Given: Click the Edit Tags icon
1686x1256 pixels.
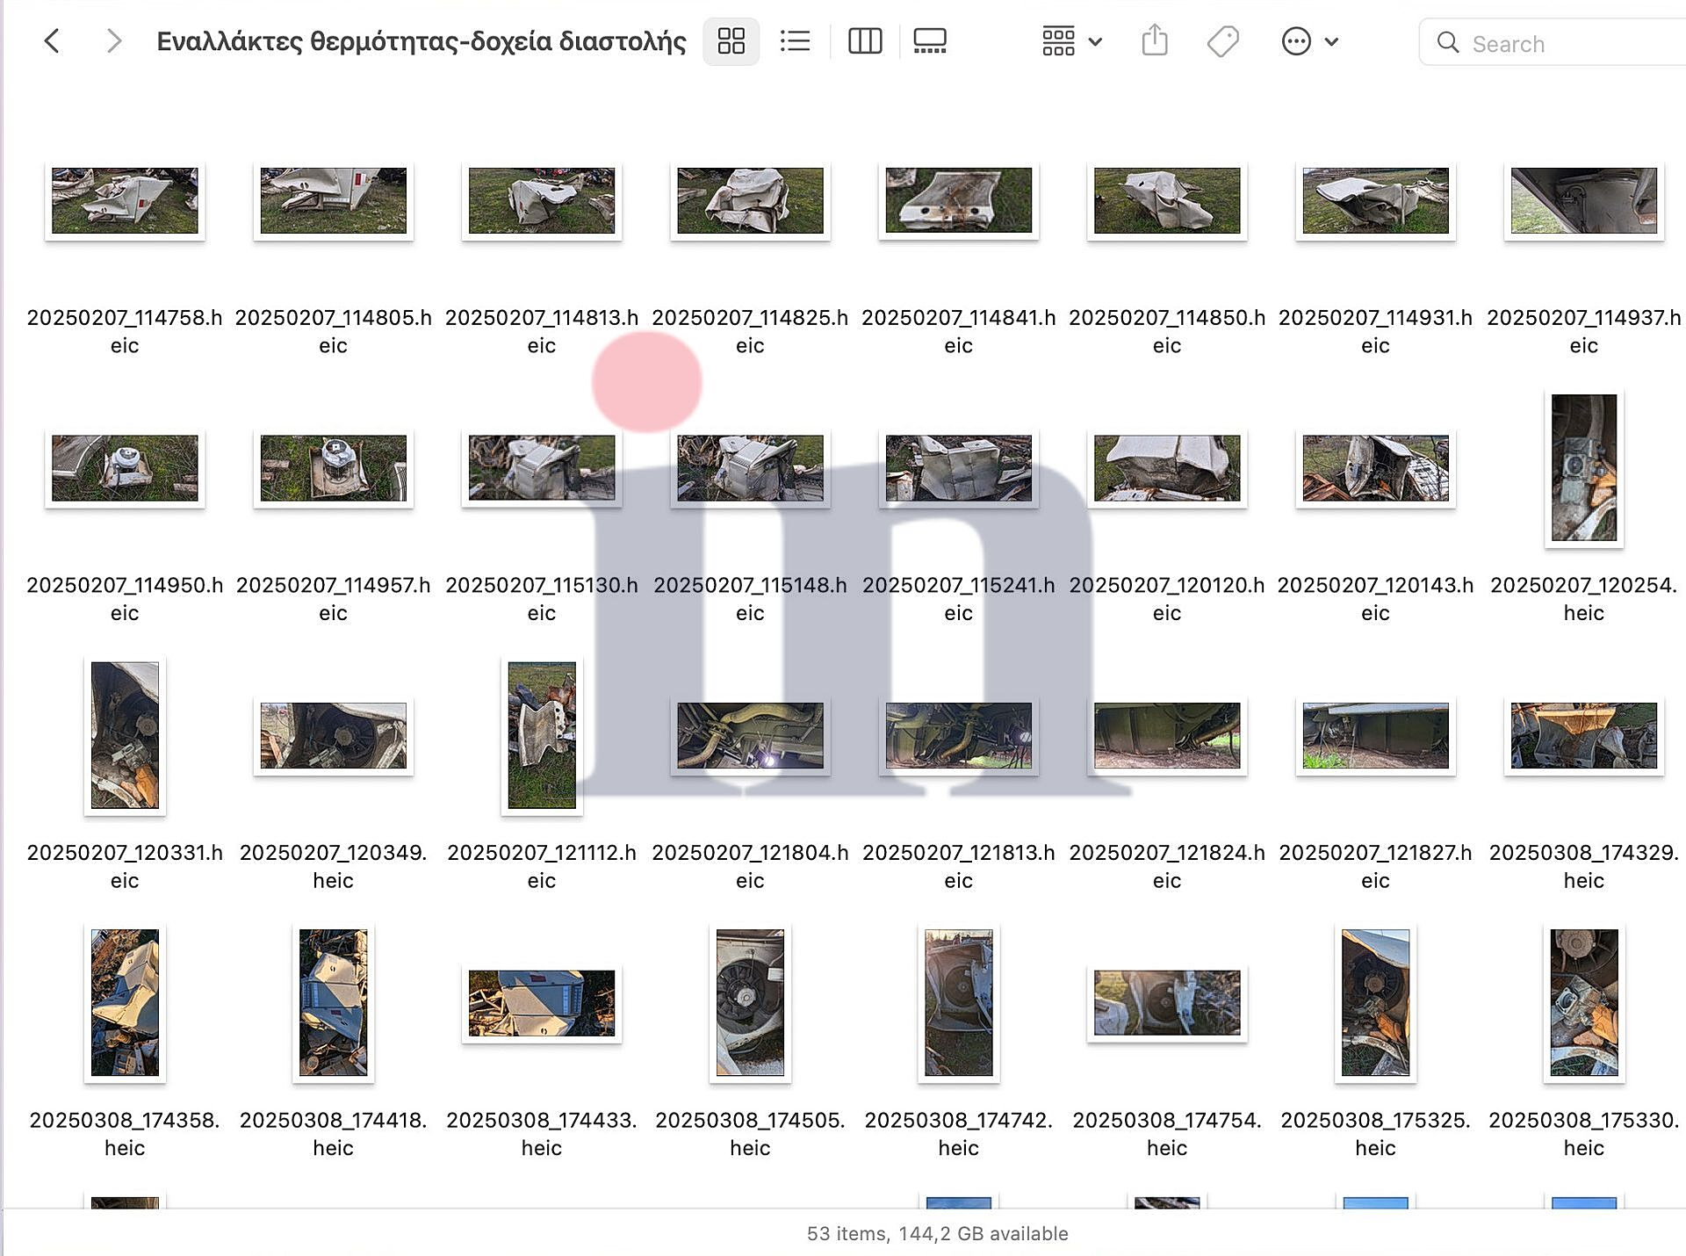Looking at the screenshot, I should pyautogui.click(x=1222, y=41).
